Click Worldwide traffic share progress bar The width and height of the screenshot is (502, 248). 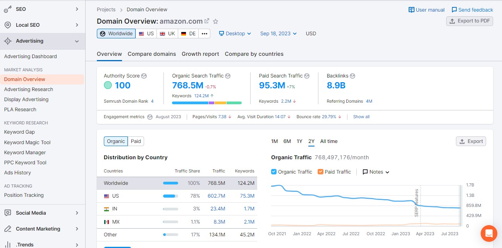tap(170, 183)
